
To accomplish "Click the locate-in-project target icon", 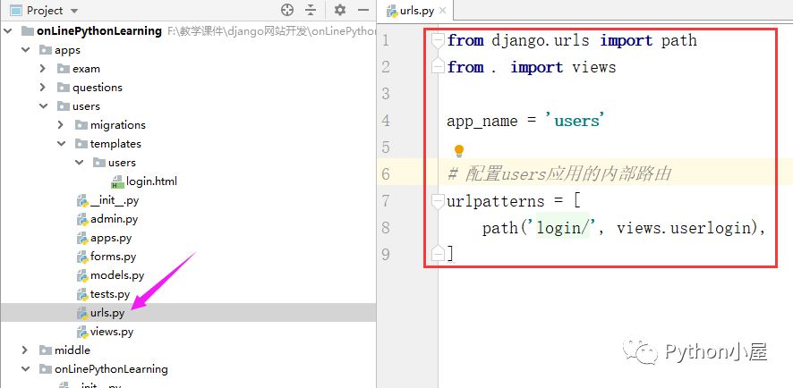I will [287, 10].
